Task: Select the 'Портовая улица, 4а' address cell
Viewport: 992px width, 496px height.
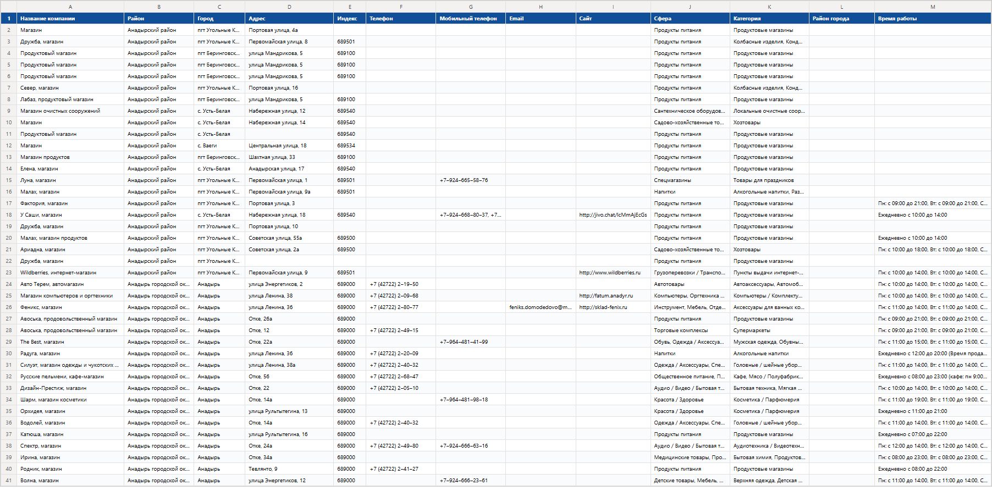Action: pos(289,30)
